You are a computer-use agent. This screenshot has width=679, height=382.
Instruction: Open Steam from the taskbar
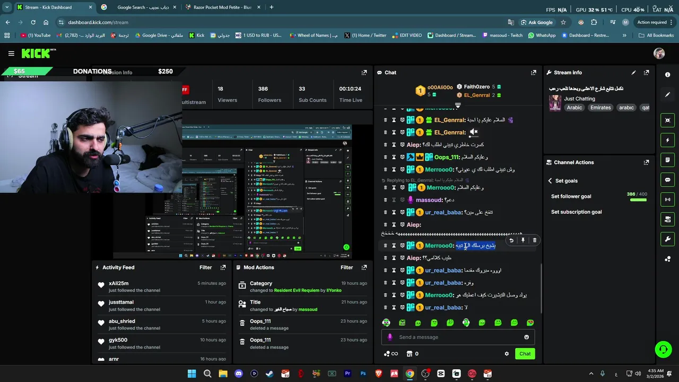(269, 374)
